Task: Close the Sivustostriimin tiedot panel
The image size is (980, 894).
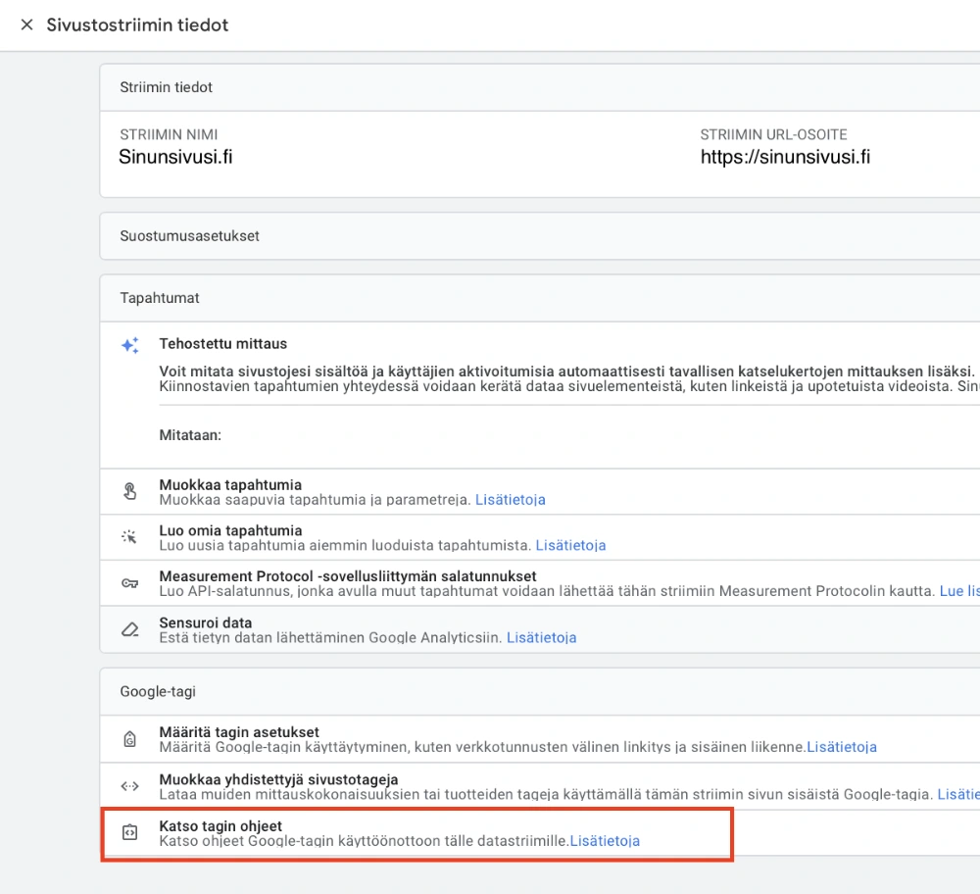Action: (x=26, y=25)
